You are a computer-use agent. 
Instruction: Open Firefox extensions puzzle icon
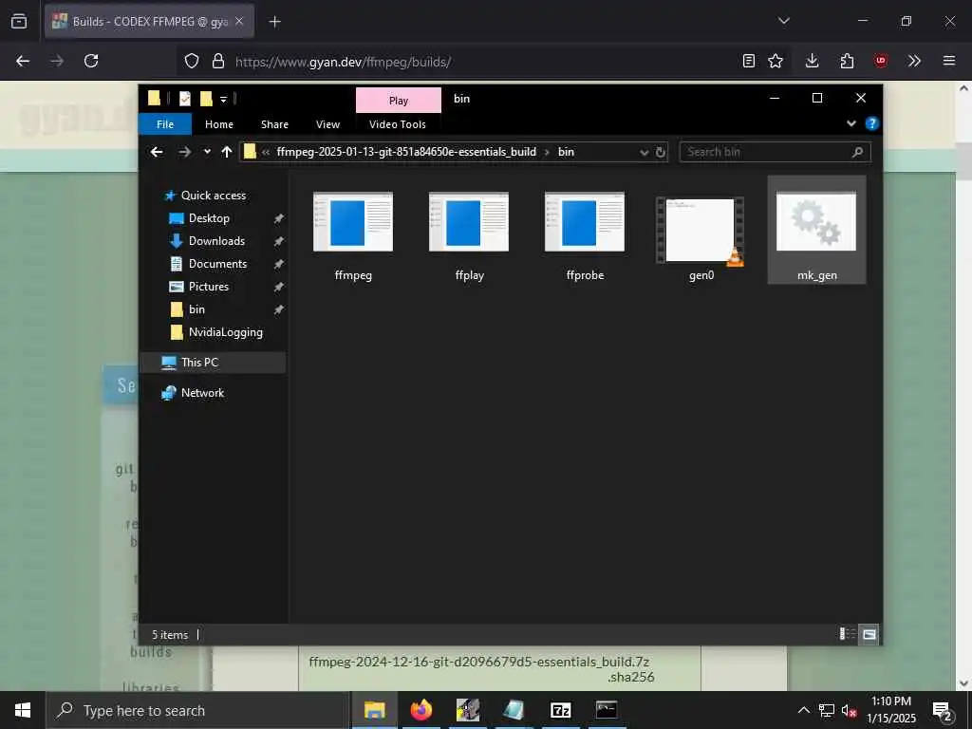[x=847, y=61]
